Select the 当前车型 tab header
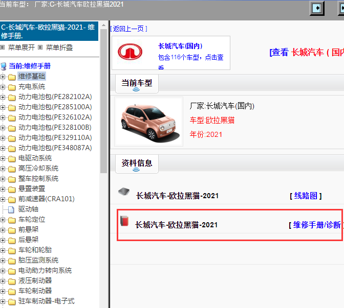This screenshot has width=344, height=308. pos(137,84)
